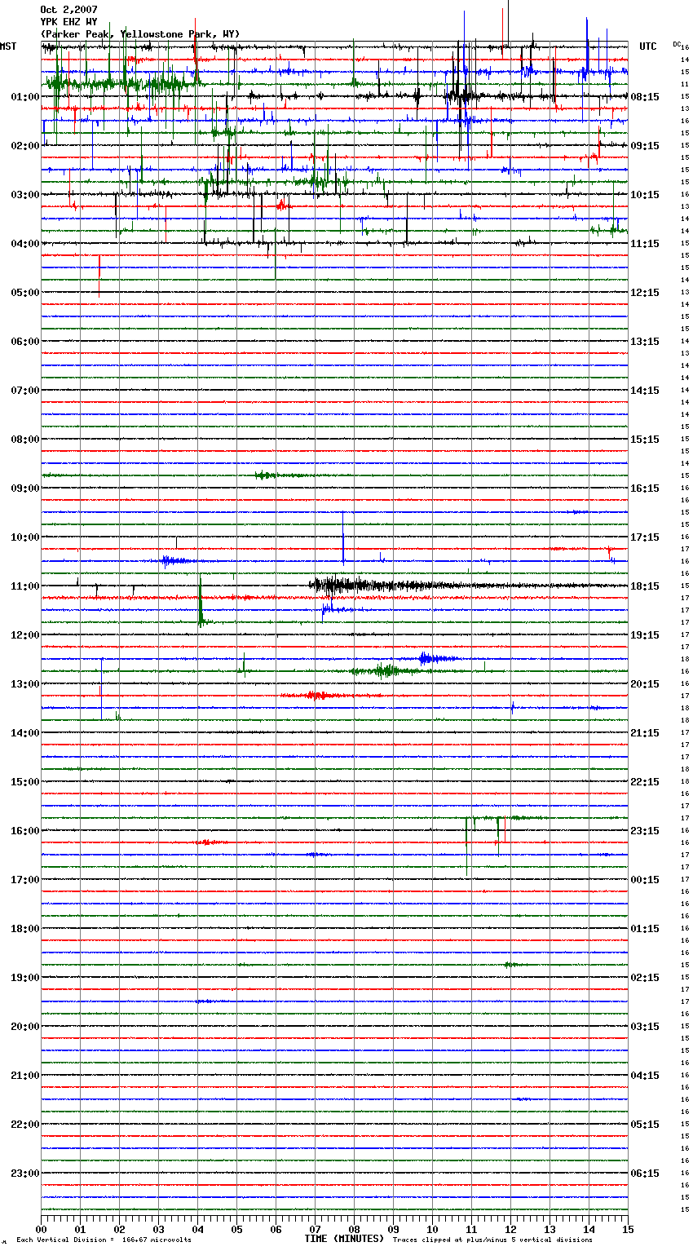The height and width of the screenshot is (1251, 693).
Task: Click the 01:15 UTC time label
Action: click(x=645, y=929)
